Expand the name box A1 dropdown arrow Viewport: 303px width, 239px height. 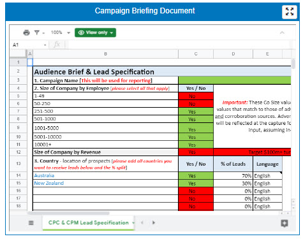(x=45, y=45)
